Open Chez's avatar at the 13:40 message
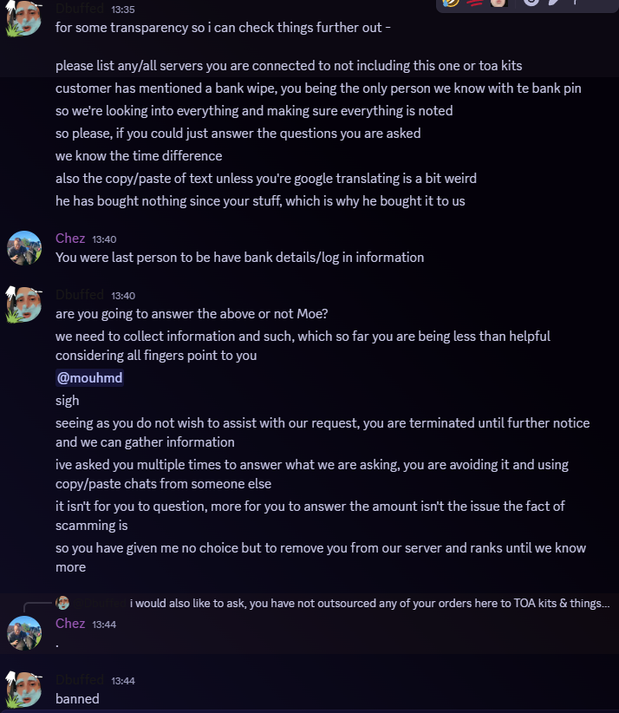 24,248
